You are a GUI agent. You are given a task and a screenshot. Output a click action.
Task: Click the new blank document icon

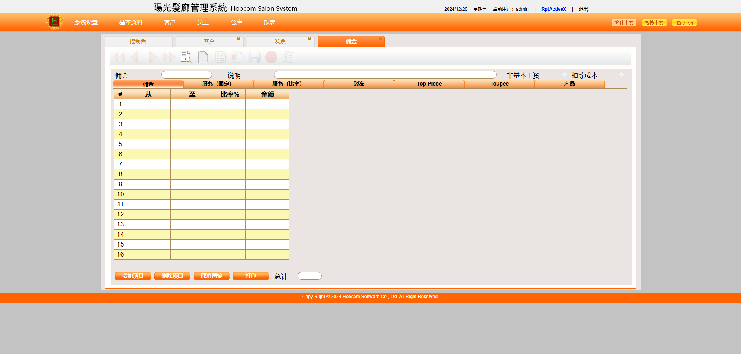pos(203,57)
